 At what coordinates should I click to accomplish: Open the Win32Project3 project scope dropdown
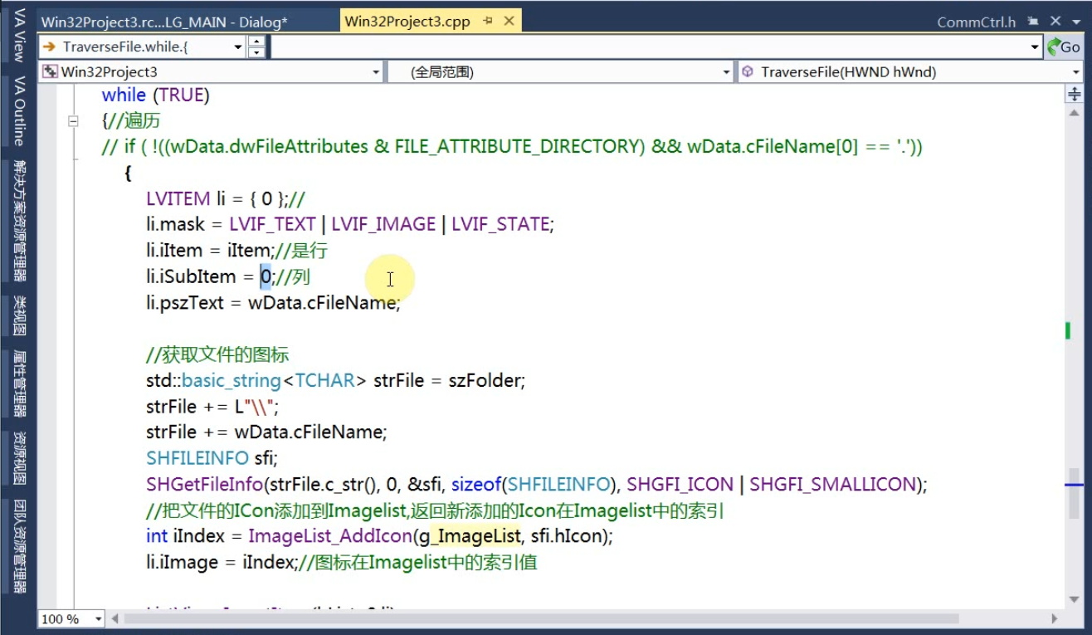376,72
